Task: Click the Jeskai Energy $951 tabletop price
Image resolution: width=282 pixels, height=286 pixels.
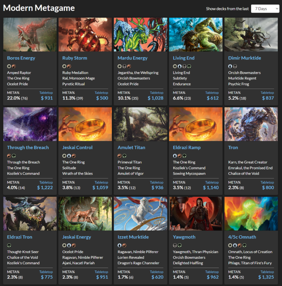Action: tap(102, 277)
